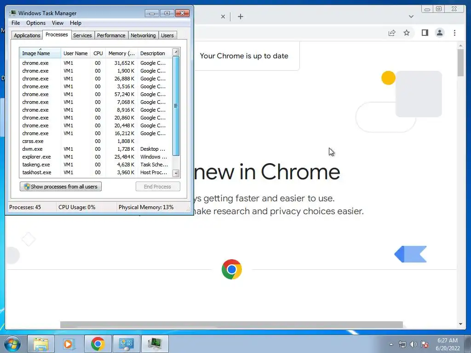Switch to the Applications tab
Screen dimensions: 471x353
click(27, 35)
